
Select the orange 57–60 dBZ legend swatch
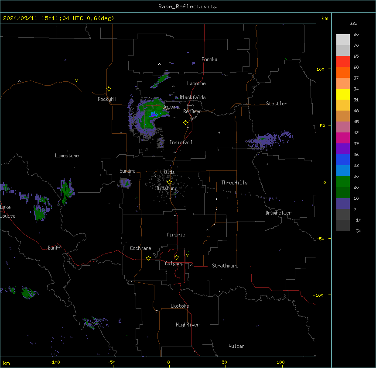click(343, 72)
